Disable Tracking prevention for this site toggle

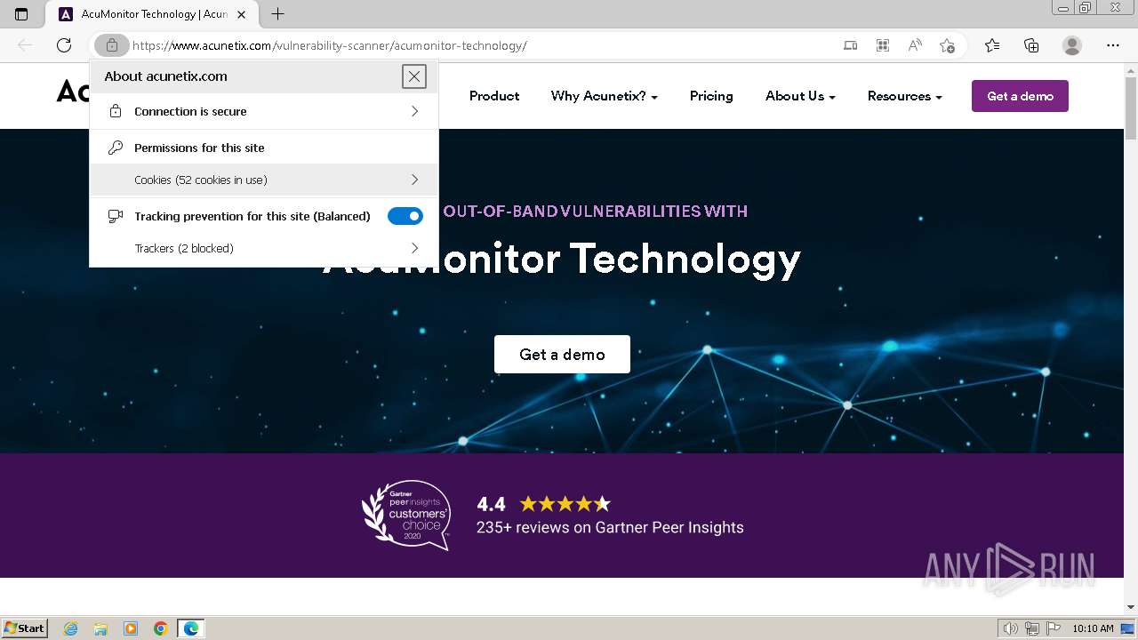(x=405, y=216)
